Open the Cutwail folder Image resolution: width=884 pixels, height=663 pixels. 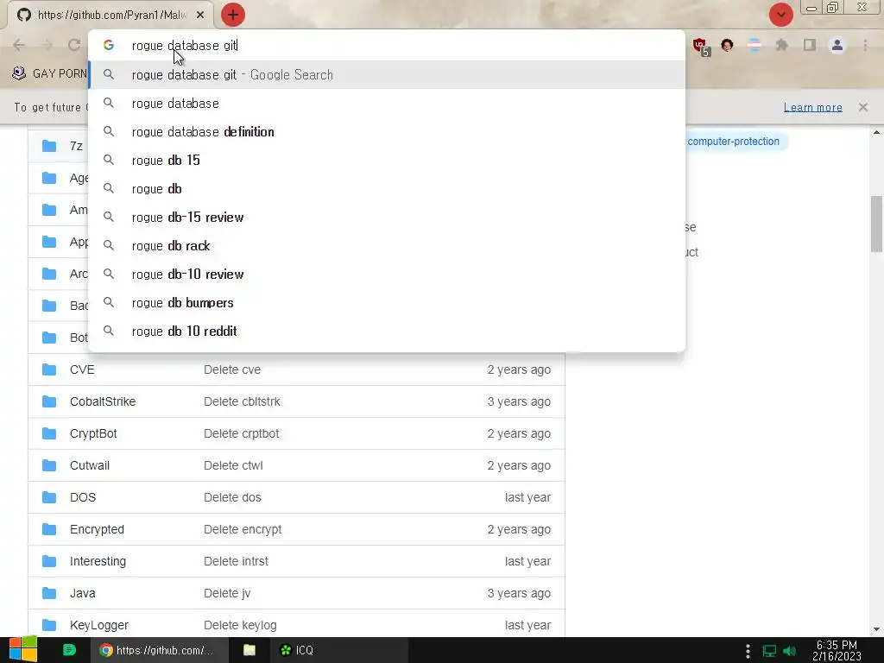click(x=90, y=465)
